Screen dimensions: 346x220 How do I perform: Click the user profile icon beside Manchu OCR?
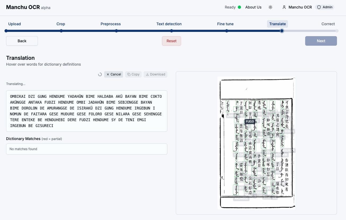tap(284, 7)
